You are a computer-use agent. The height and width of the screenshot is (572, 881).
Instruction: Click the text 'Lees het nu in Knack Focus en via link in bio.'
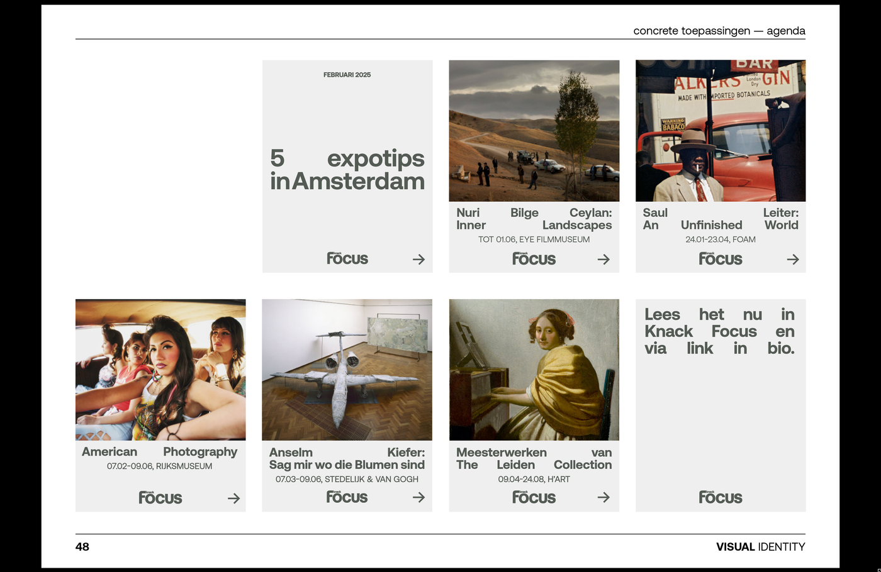720,331
